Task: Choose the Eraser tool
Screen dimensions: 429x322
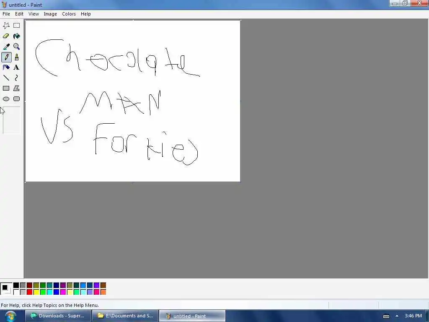Action: 6,36
